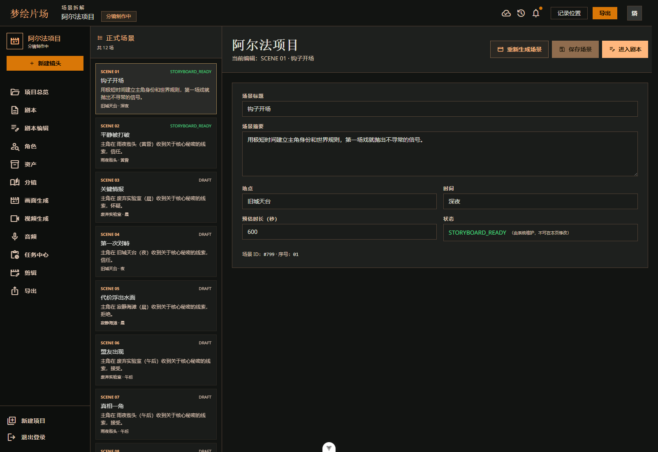
Task: Click the 正式场景 panel heading
Action: point(120,38)
